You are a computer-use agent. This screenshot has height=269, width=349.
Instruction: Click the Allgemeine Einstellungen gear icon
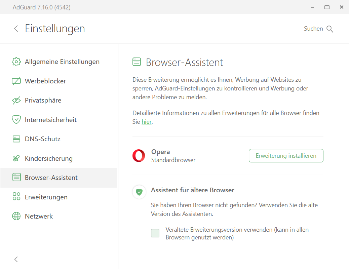click(x=16, y=62)
